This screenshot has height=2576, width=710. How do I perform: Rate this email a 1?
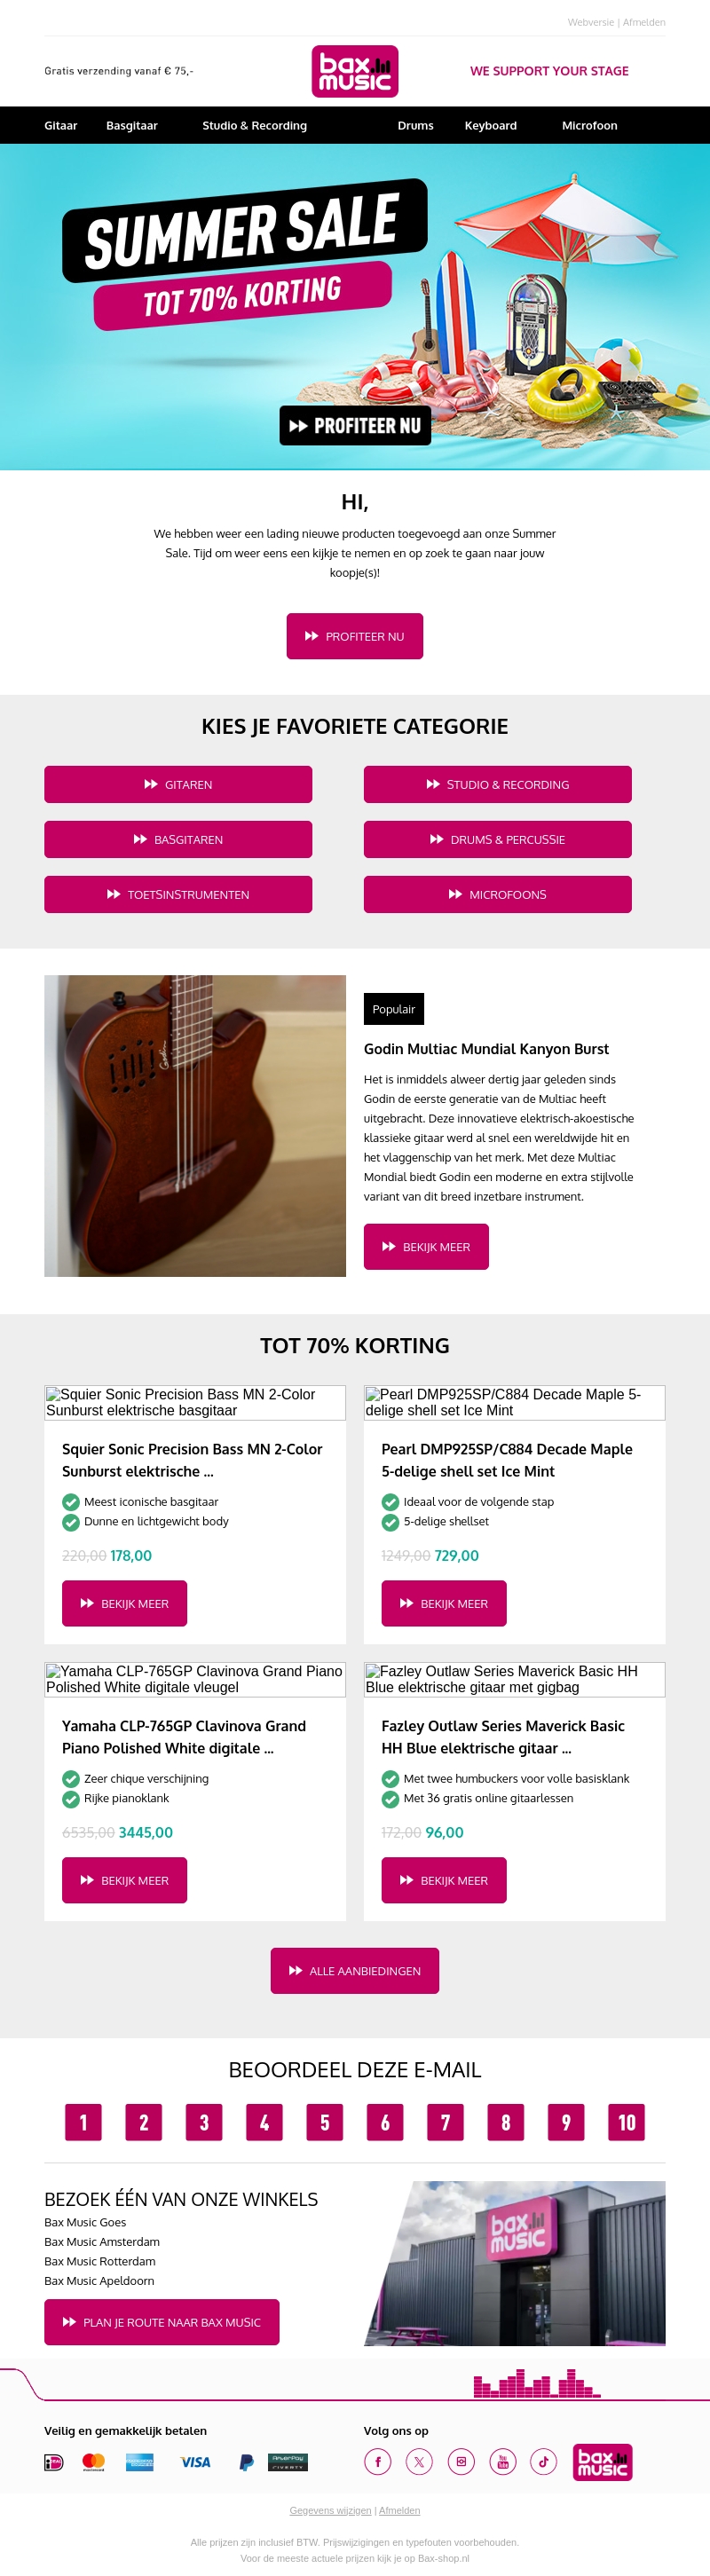click(x=83, y=2122)
